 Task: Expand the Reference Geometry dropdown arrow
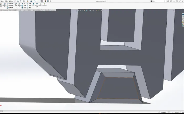(37, 8)
